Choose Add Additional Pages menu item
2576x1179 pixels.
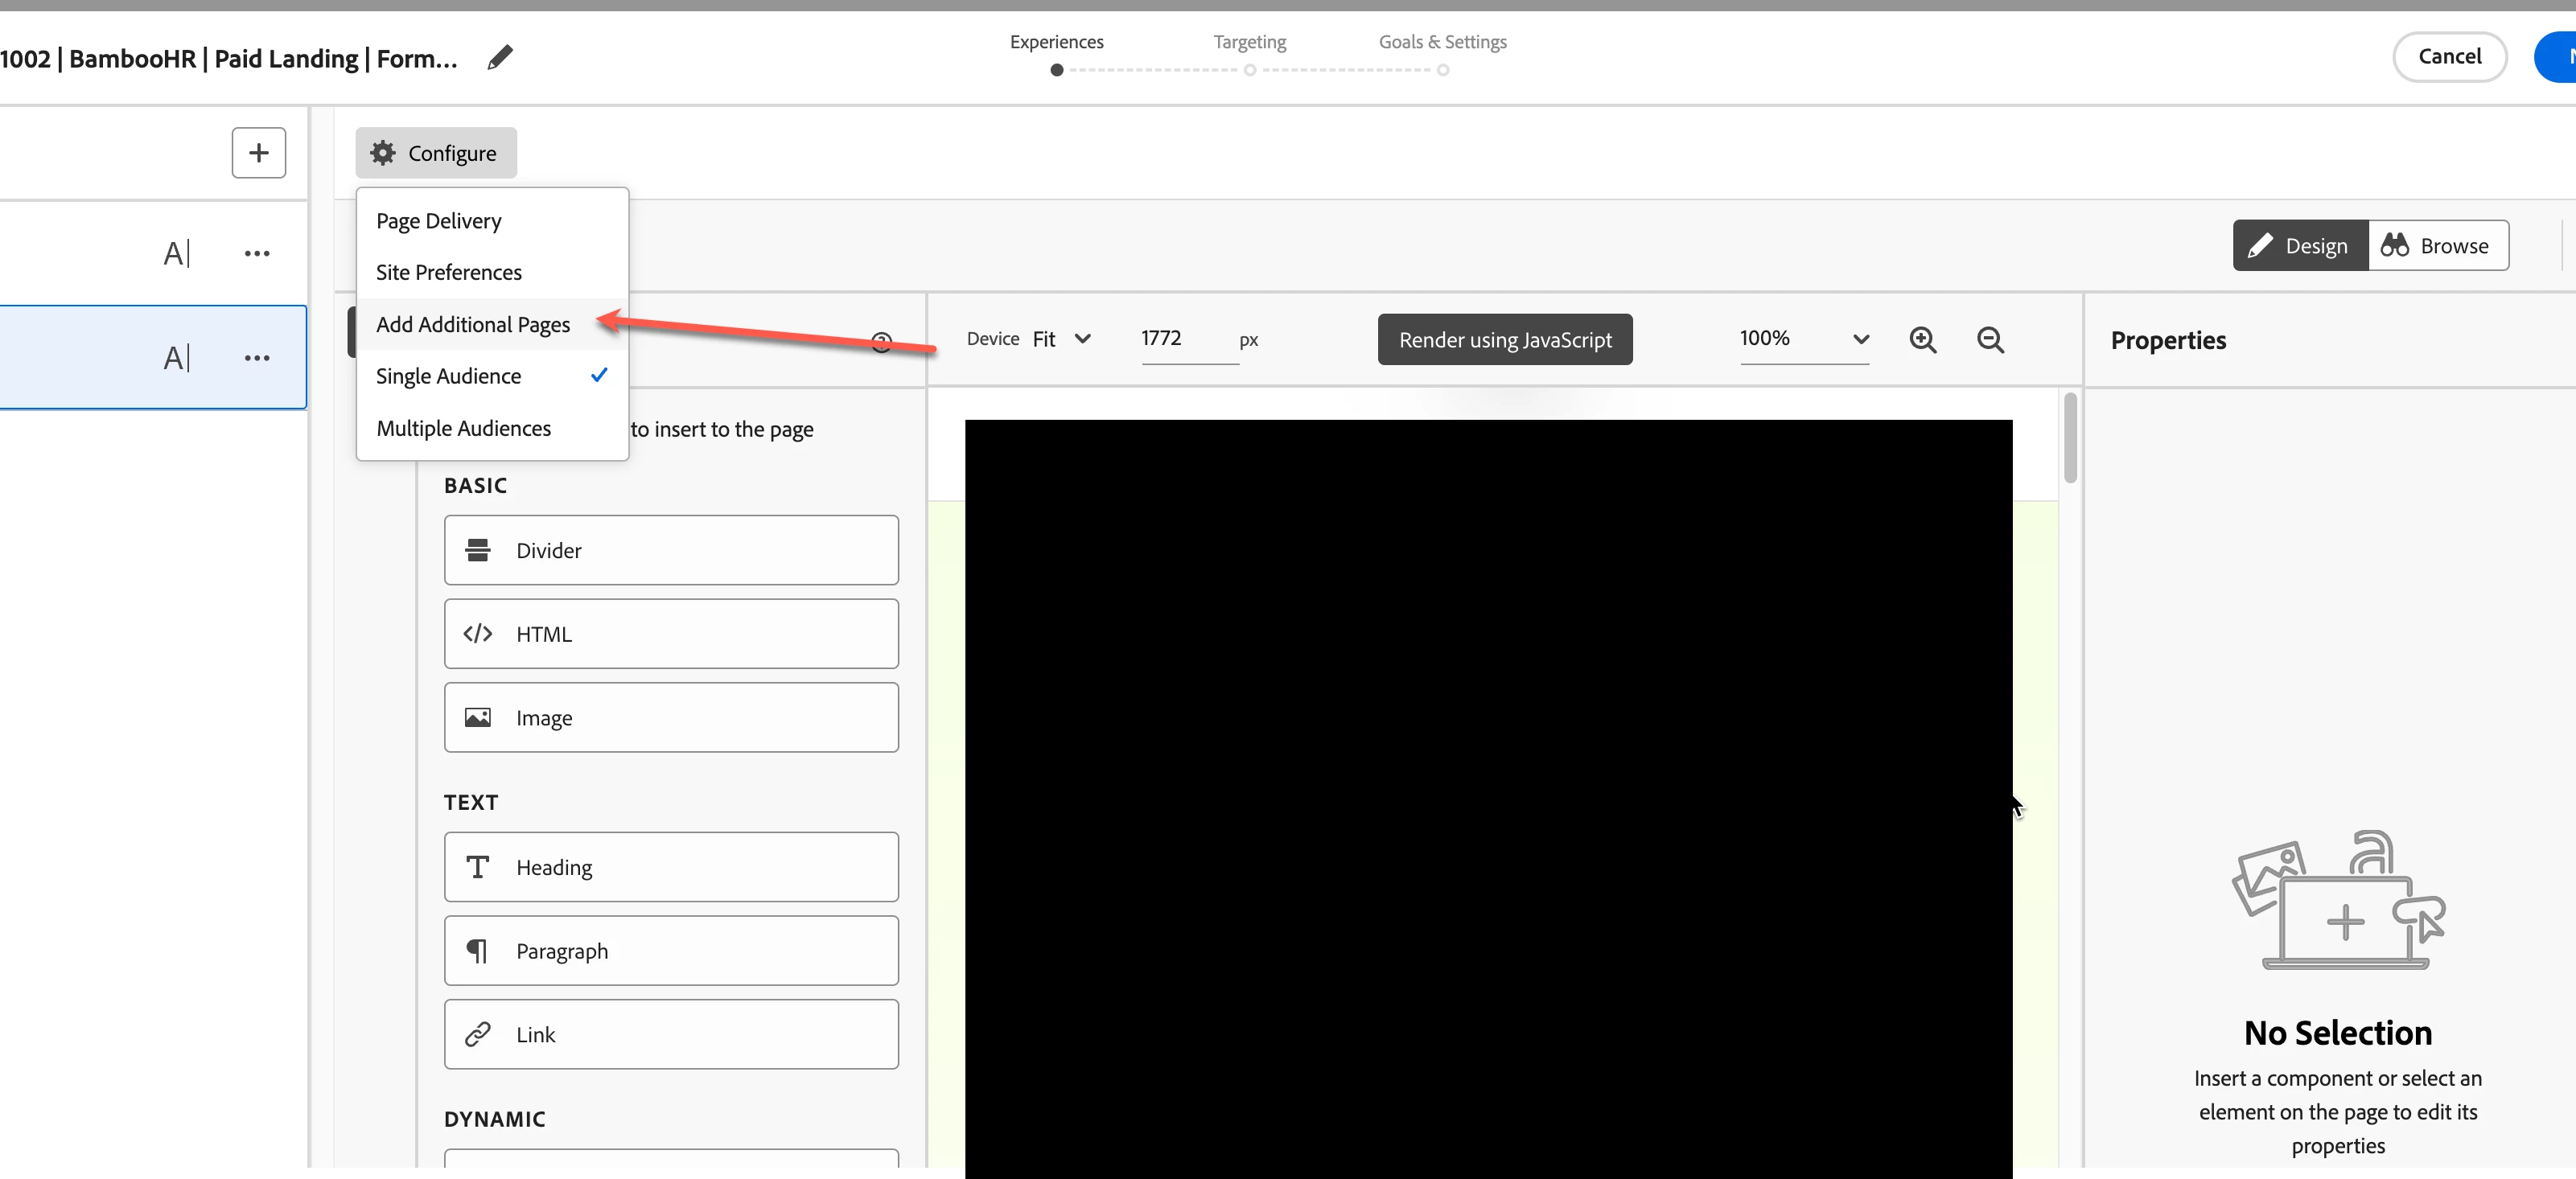[473, 324]
